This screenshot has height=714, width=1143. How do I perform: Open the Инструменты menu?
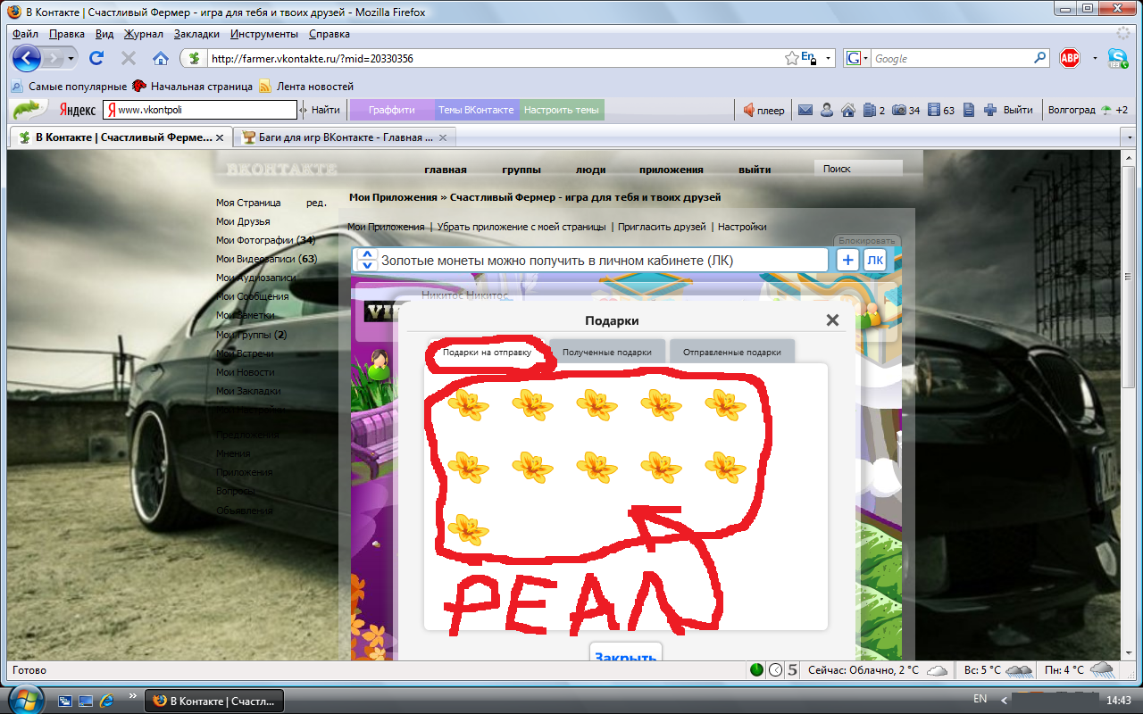click(x=264, y=34)
